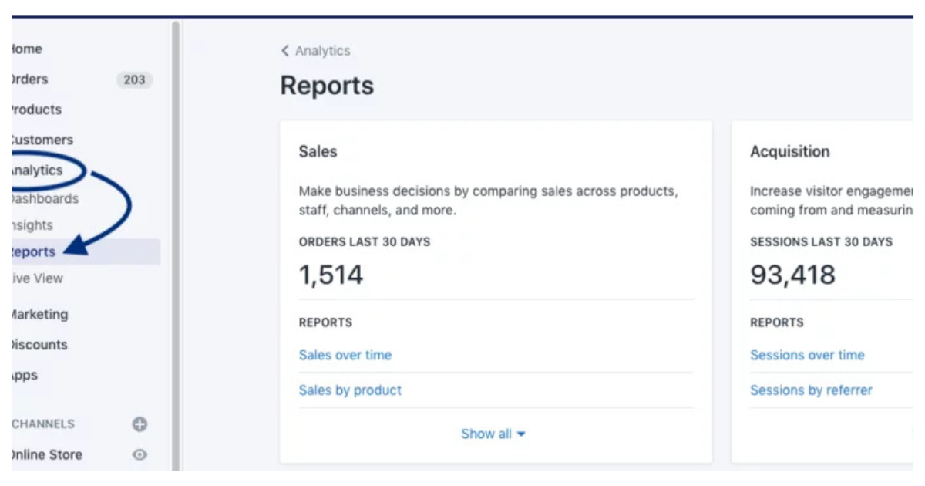The width and height of the screenshot is (925, 486).
Task: Click the eye icon next to Online Store
Action: tap(140, 455)
